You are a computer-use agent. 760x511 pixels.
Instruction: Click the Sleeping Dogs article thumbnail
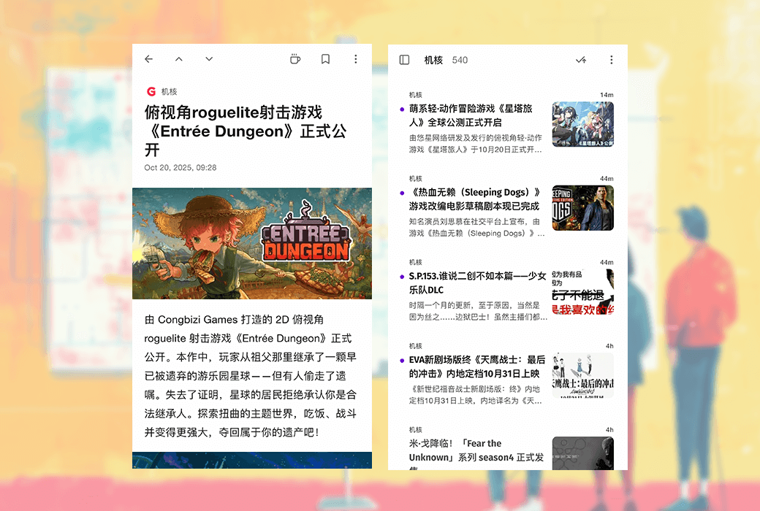pyautogui.click(x=582, y=208)
